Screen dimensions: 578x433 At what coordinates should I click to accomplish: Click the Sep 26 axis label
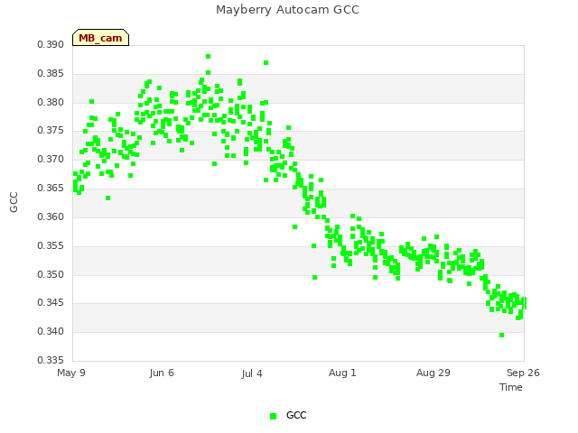click(x=523, y=373)
